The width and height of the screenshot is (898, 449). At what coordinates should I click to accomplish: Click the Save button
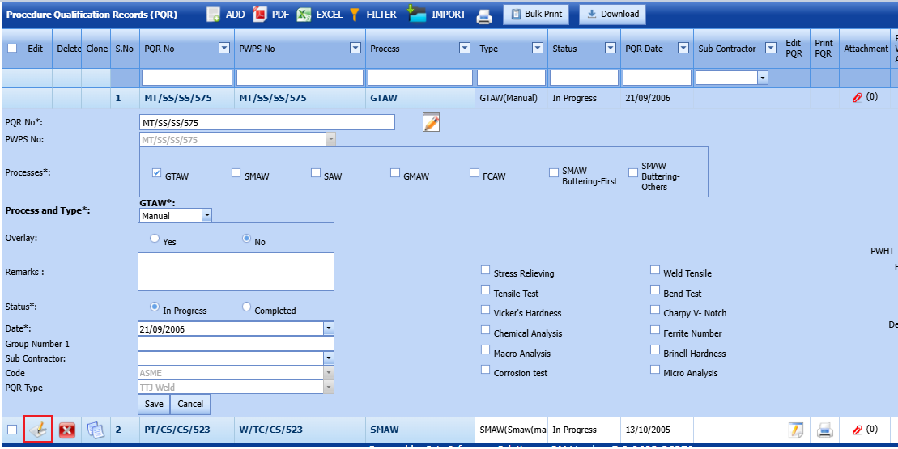point(154,403)
